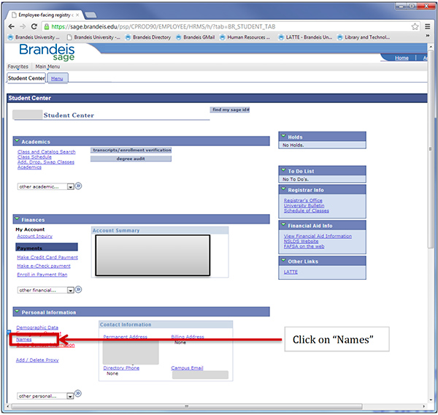Open the Permanent Address link
Viewport: 438px width, 415px height.
tap(125, 337)
